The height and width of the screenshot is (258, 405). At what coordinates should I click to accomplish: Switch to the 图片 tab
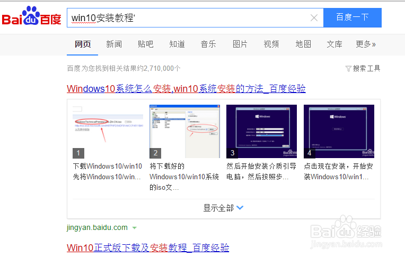[x=240, y=44]
